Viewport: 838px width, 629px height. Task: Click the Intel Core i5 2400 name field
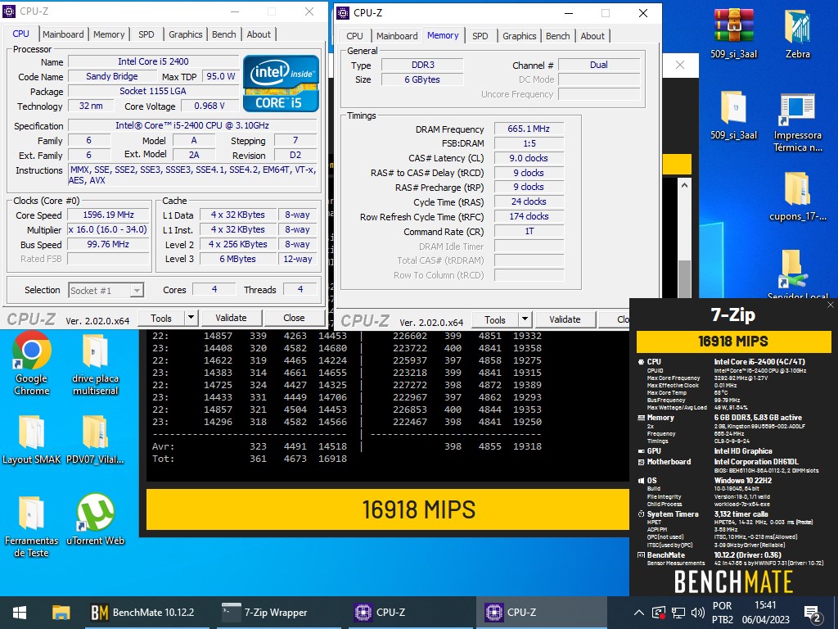(153, 61)
